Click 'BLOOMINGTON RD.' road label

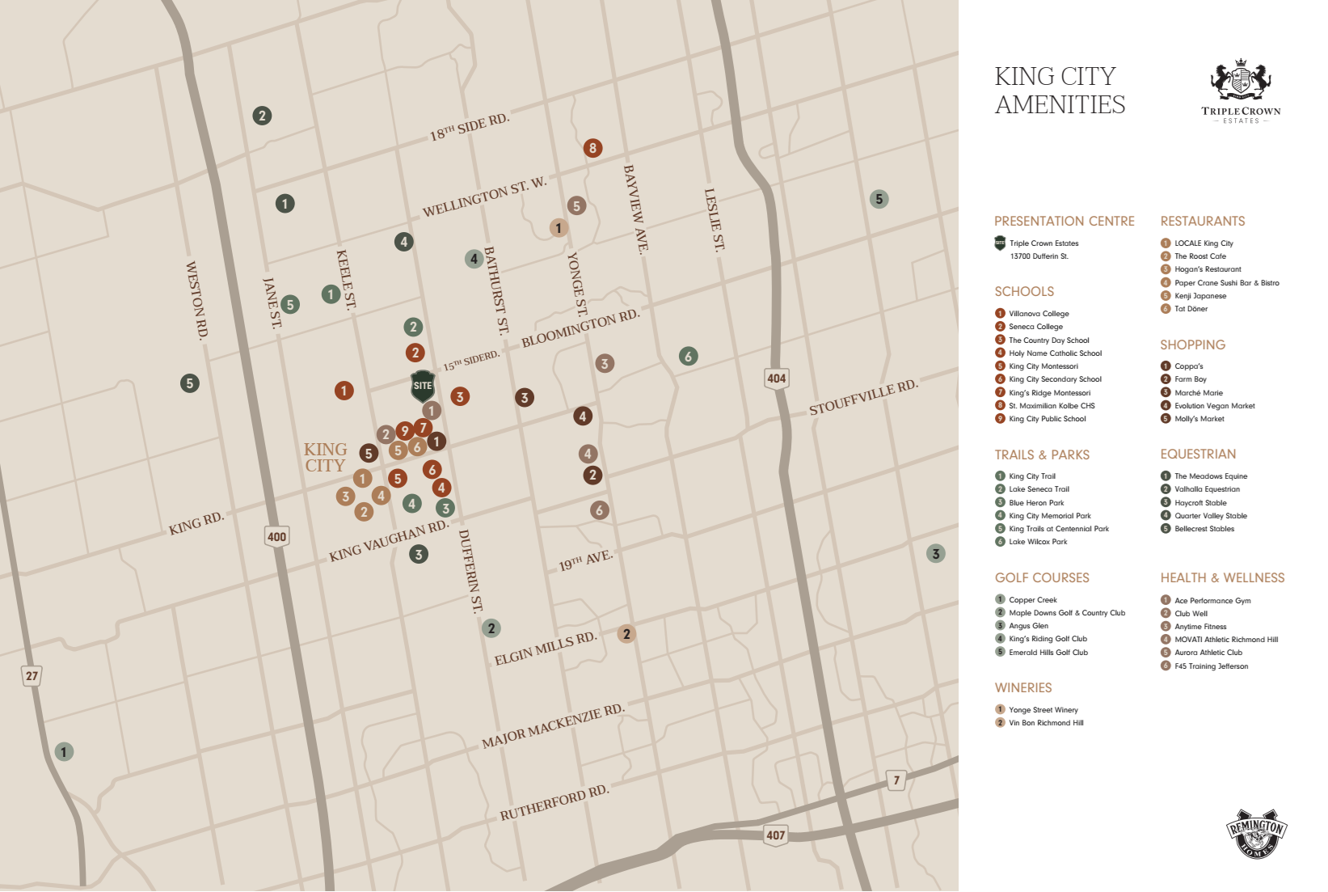(x=580, y=328)
